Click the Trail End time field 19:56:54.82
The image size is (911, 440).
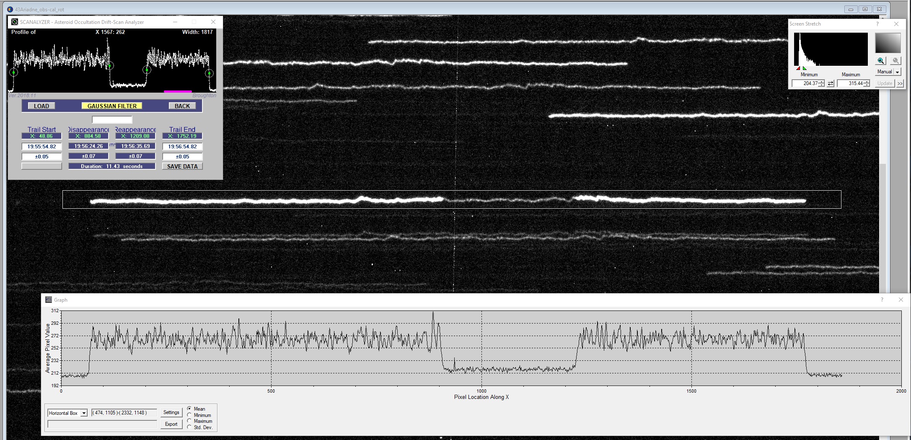pyautogui.click(x=182, y=147)
